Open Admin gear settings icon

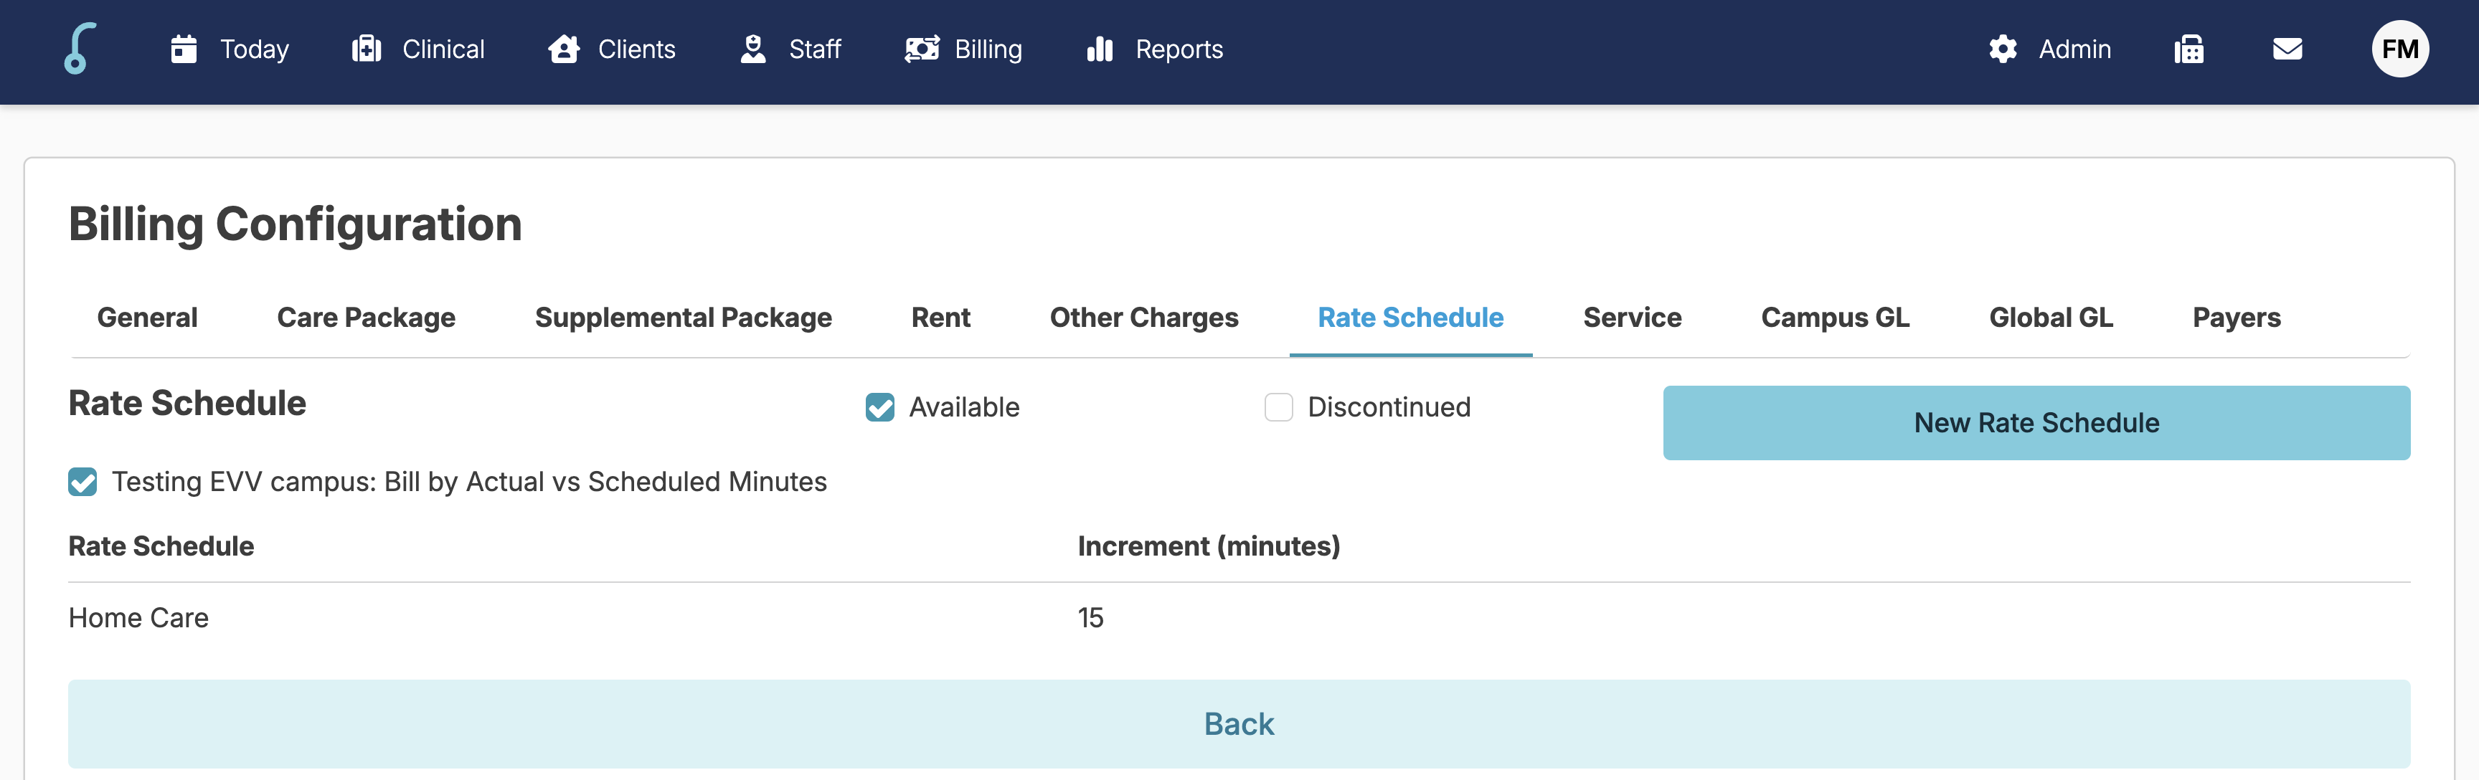(2003, 49)
